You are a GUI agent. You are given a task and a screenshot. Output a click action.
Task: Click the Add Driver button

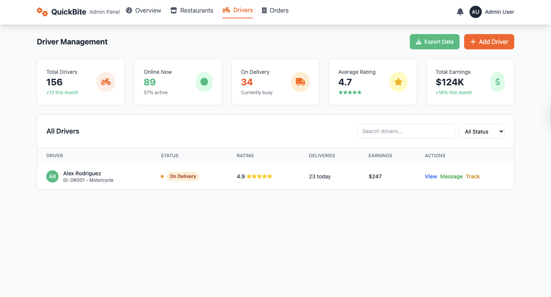tap(489, 42)
